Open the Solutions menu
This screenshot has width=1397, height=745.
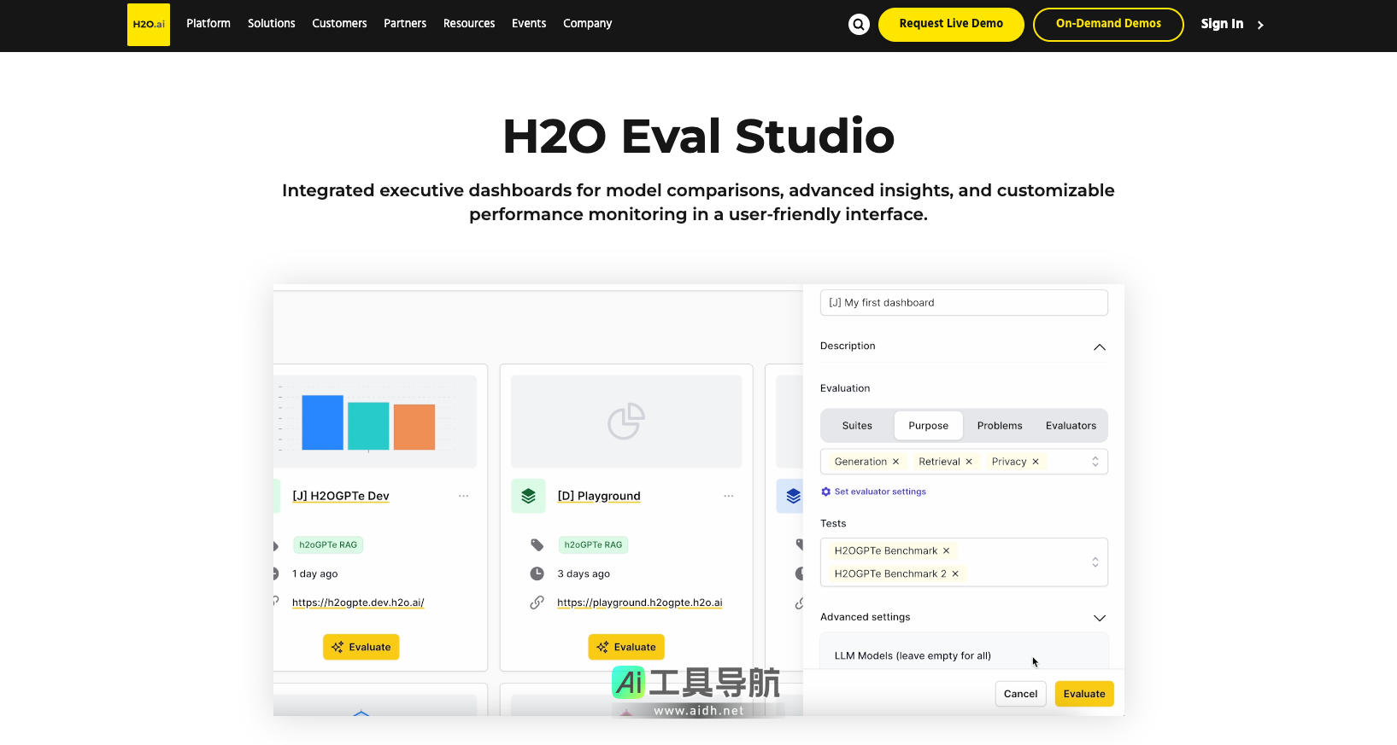point(272,24)
